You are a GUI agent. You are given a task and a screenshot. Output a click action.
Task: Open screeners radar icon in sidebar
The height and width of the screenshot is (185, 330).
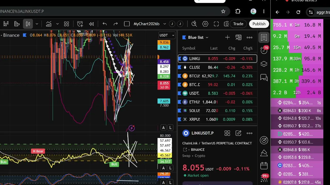[264, 140]
